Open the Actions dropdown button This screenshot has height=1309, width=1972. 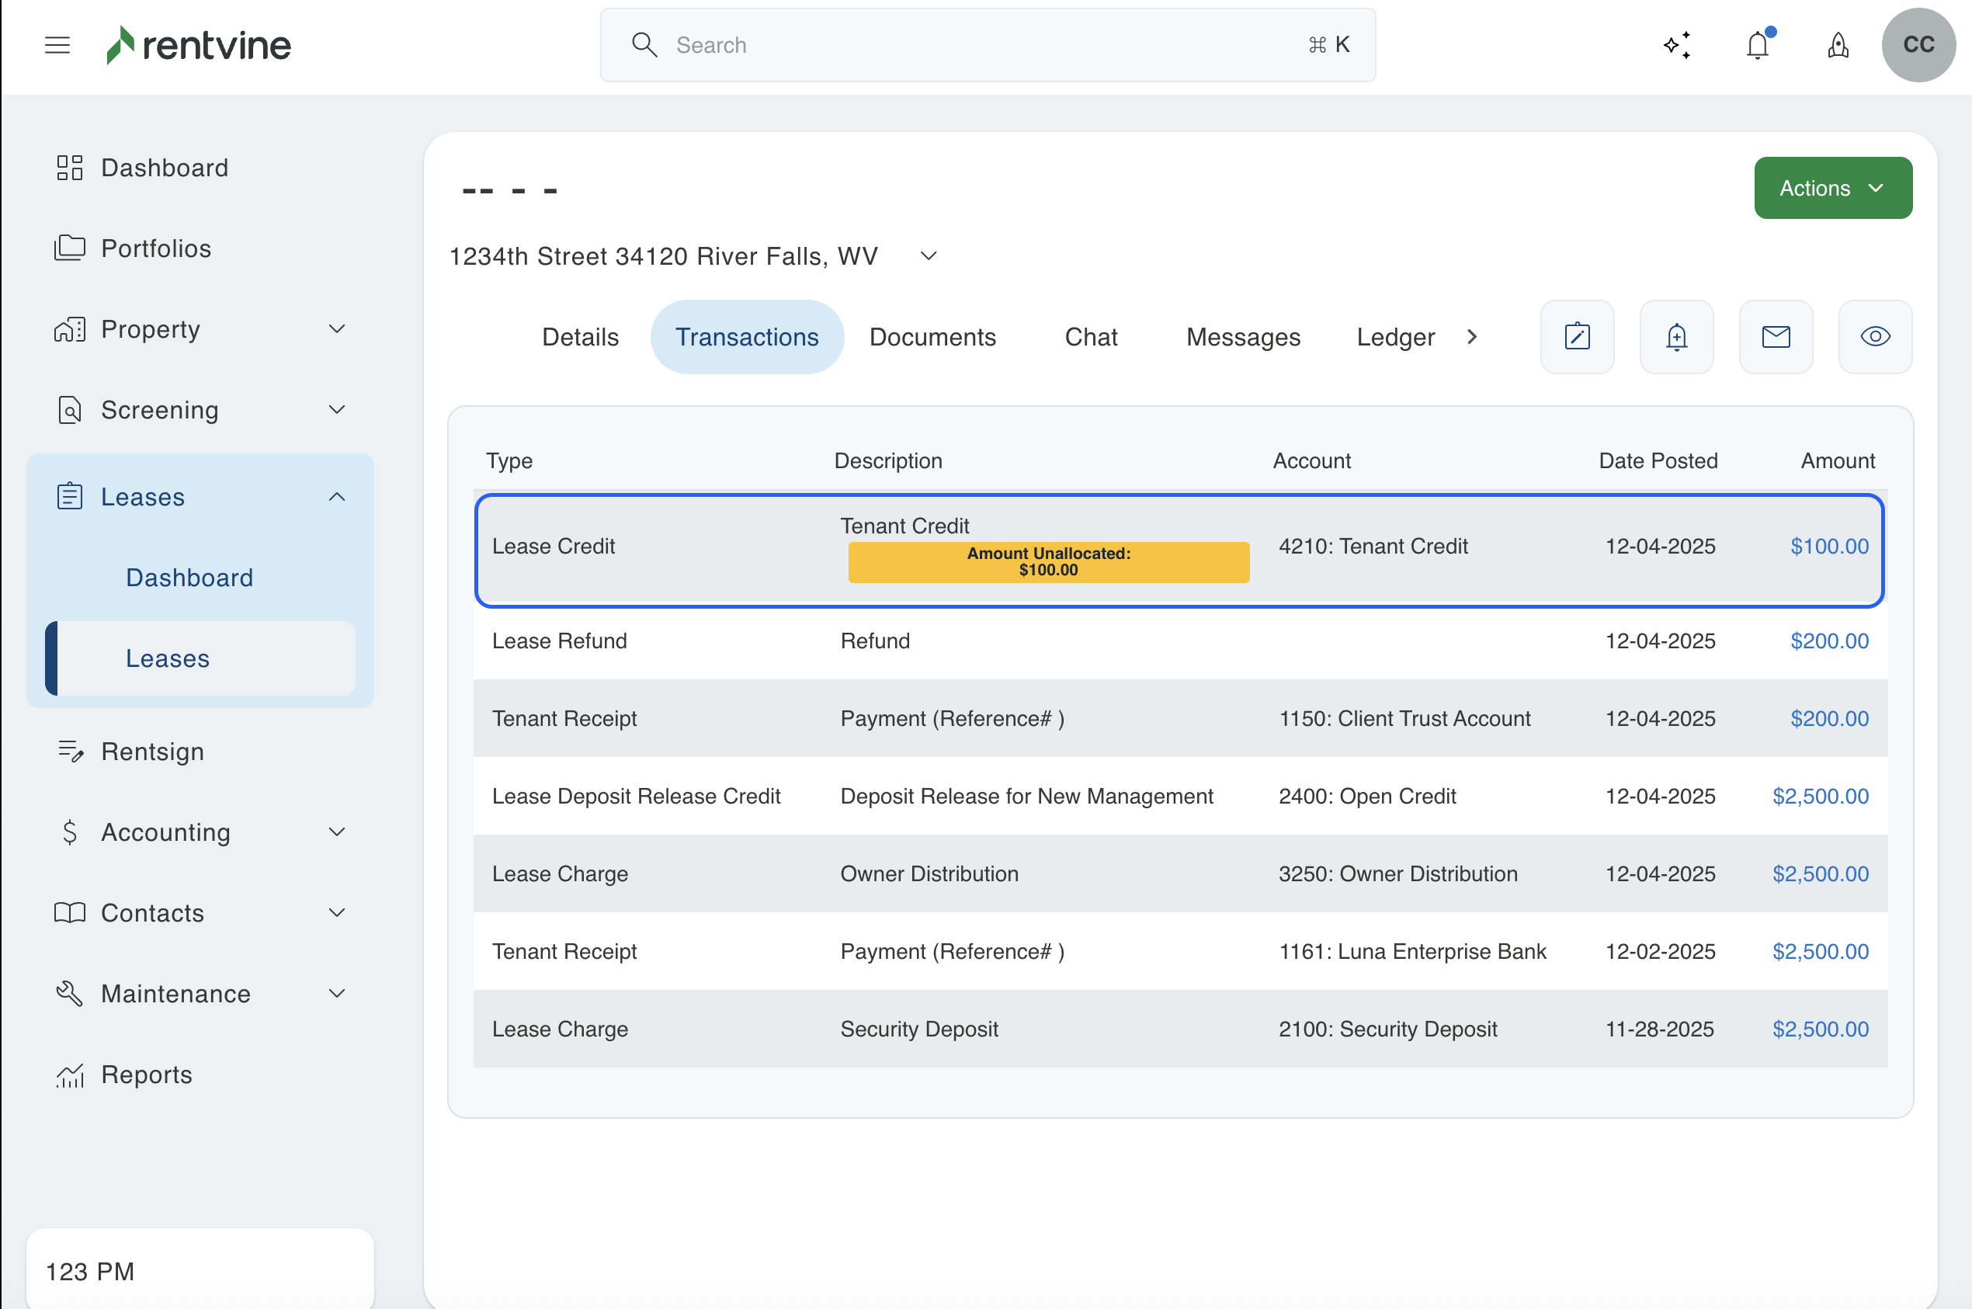click(x=1831, y=188)
